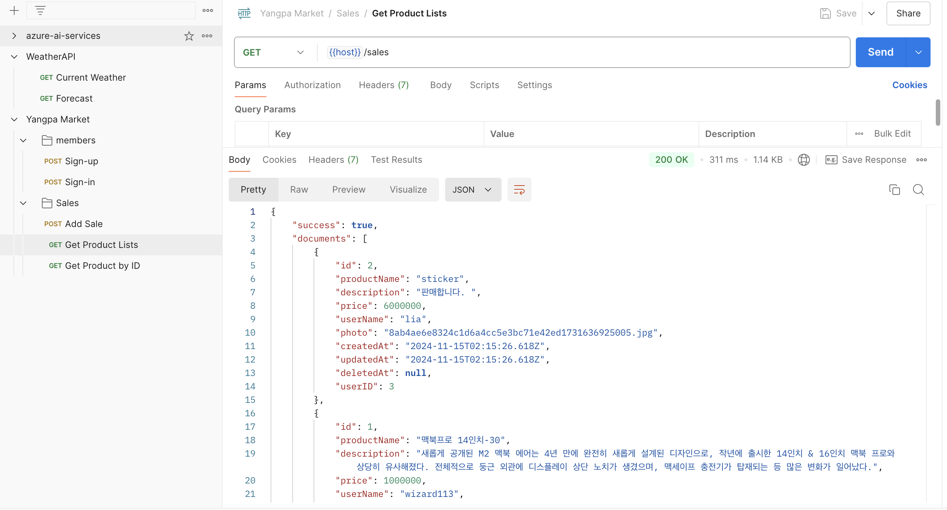Open the JSON format dropdown

coord(472,190)
